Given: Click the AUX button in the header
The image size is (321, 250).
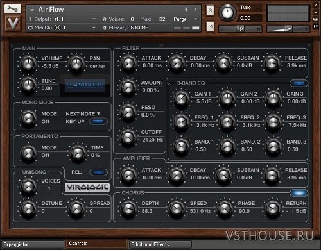Looking at the screenshot, I should coord(316,19).
